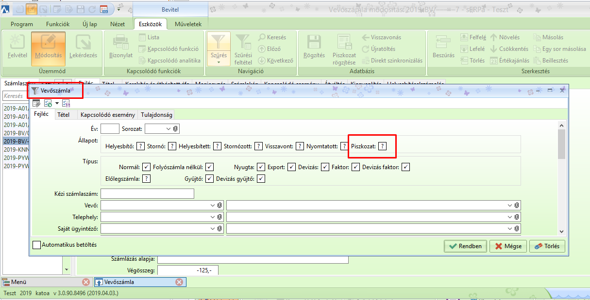Click the SQL icon in quick access toolbar

click(104, 9)
